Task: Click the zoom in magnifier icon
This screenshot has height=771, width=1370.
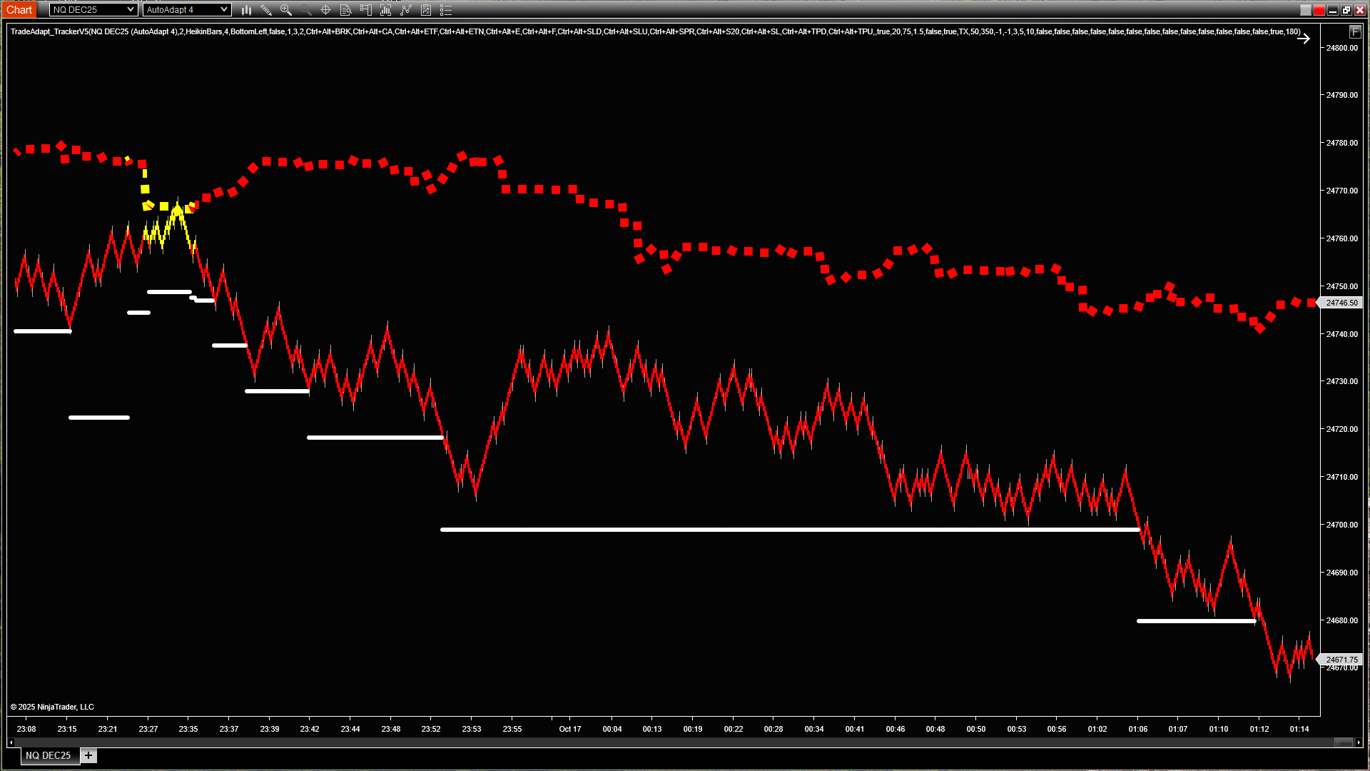Action: pyautogui.click(x=286, y=10)
